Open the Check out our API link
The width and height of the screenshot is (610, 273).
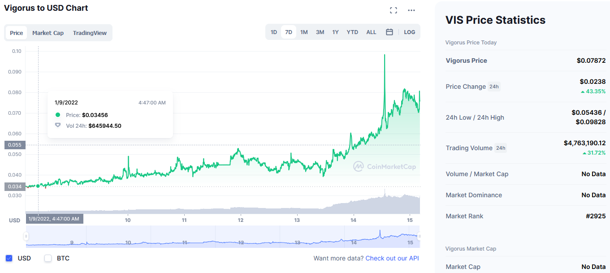392,258
